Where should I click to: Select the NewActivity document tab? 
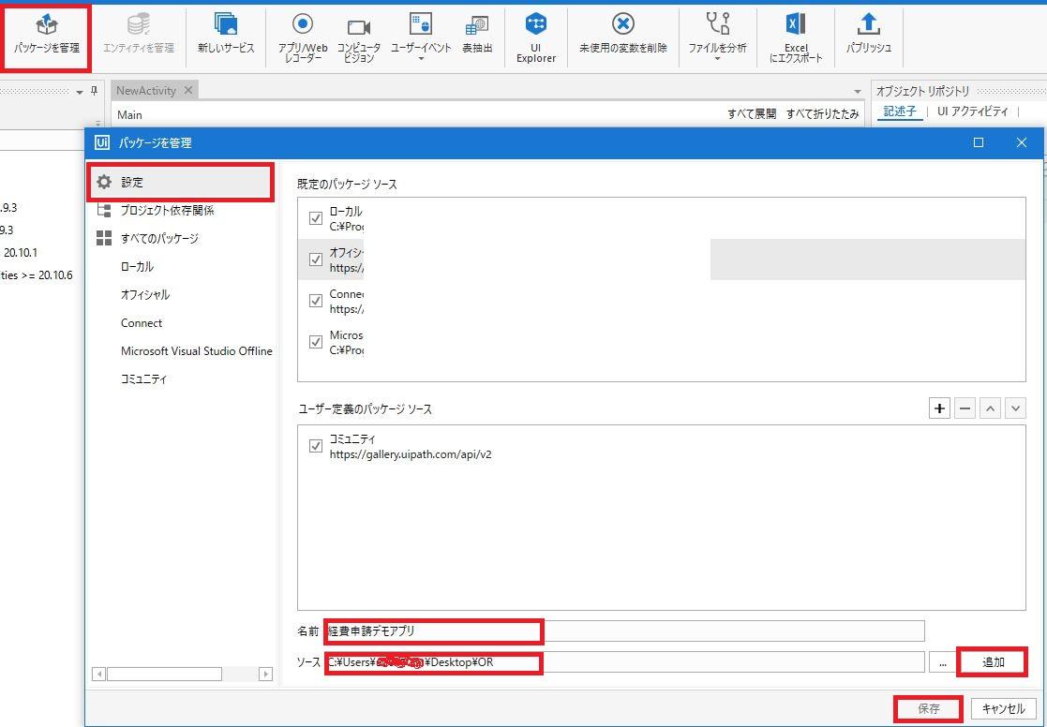point(145,90)
